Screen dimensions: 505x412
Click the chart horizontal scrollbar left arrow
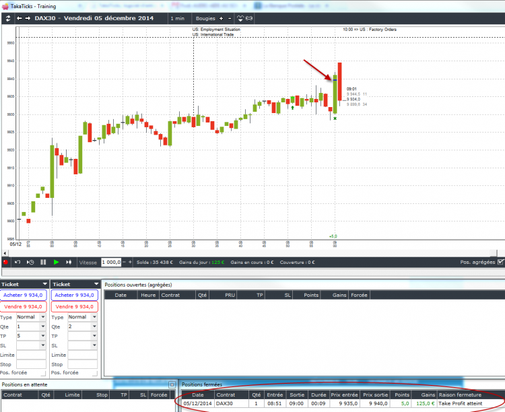coord(5,253)
